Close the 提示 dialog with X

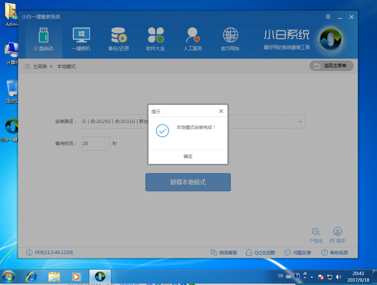(221, 111)
